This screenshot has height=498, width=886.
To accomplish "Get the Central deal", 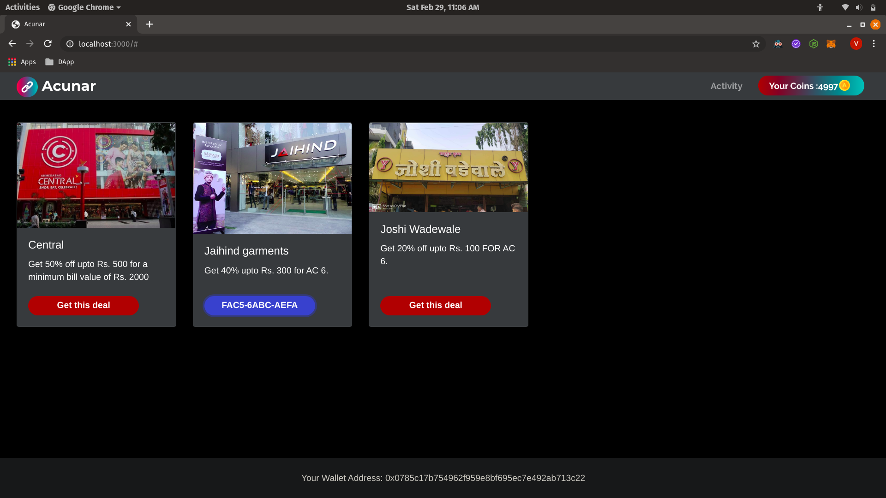I will [x=84, y=305].
